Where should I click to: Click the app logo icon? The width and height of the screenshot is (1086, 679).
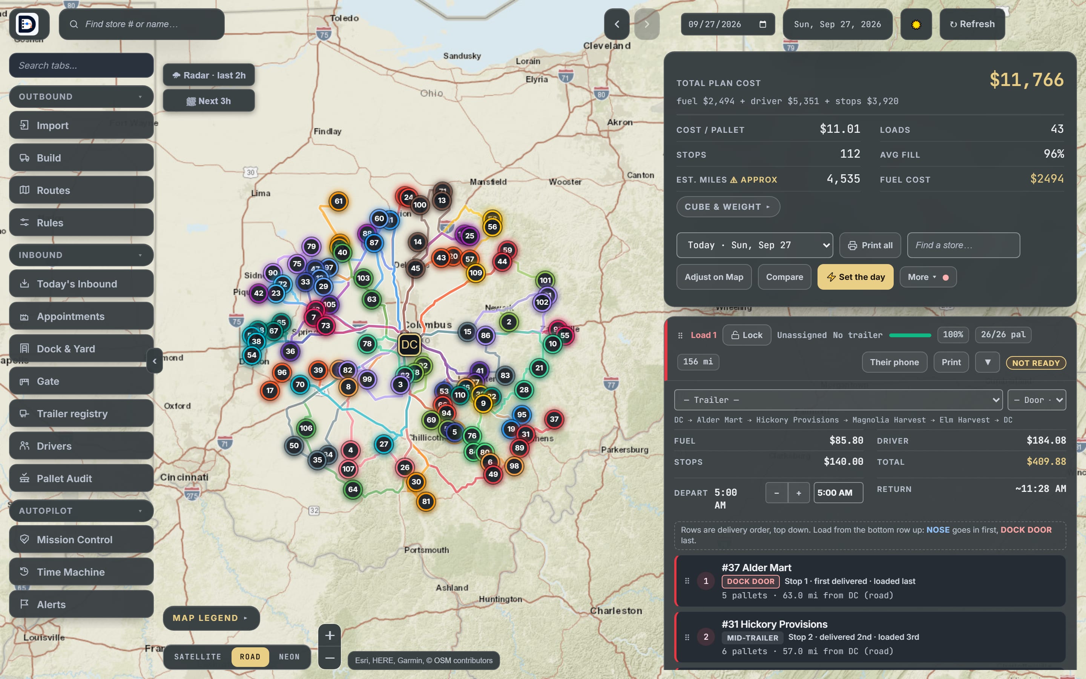click(x=28, y=24)
